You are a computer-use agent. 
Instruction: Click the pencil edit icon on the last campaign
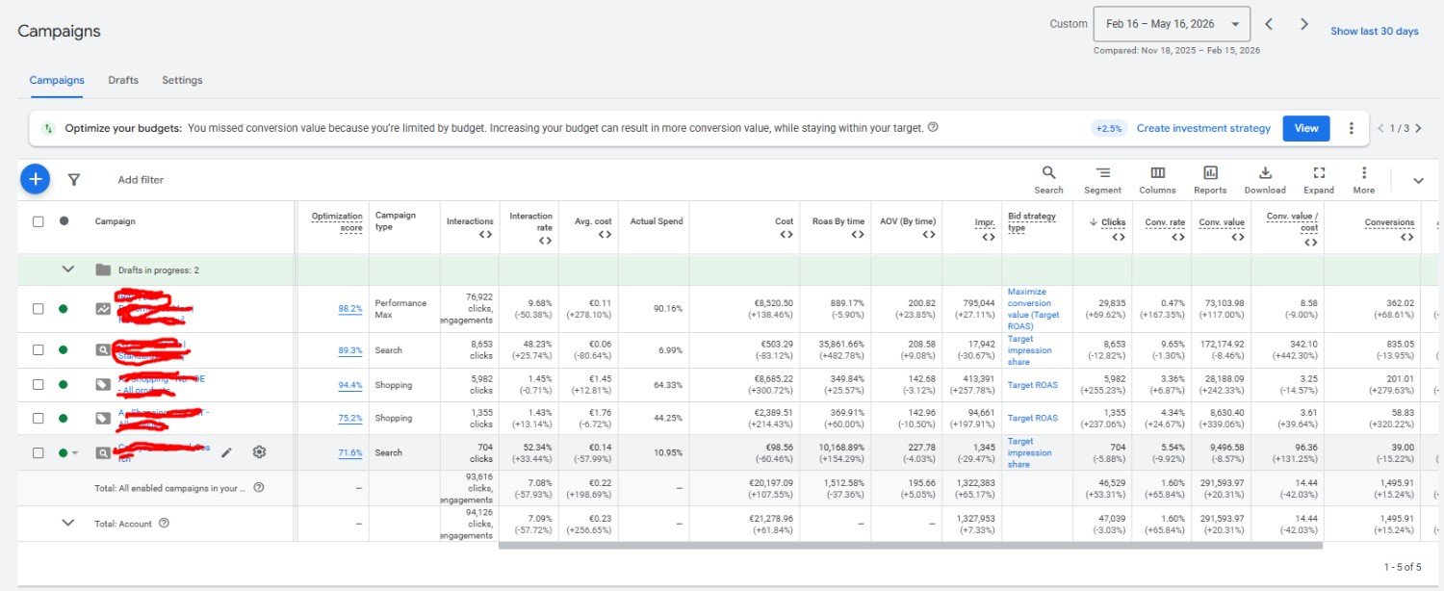pyautogui.click(x=226, y=452)
